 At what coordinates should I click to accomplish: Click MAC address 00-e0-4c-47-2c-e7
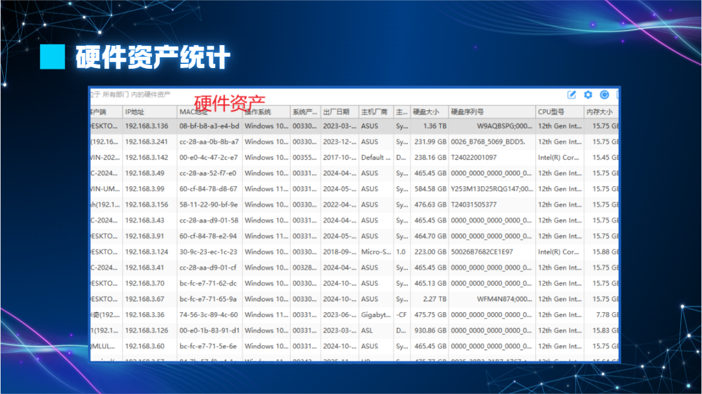click(x=209, y=157)
